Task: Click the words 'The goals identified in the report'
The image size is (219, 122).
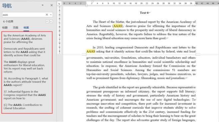Action: [x=114, y=87]
